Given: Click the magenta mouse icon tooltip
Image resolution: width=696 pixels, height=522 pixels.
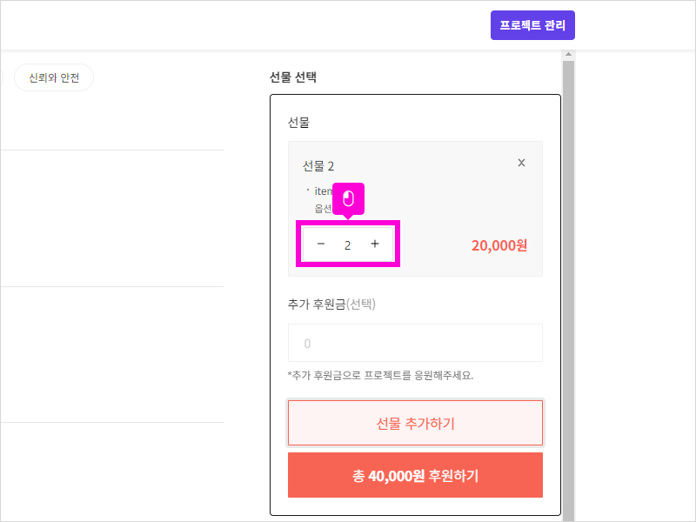Looking at the screenshot, I should pyautogui.click(x=348, y=199).
